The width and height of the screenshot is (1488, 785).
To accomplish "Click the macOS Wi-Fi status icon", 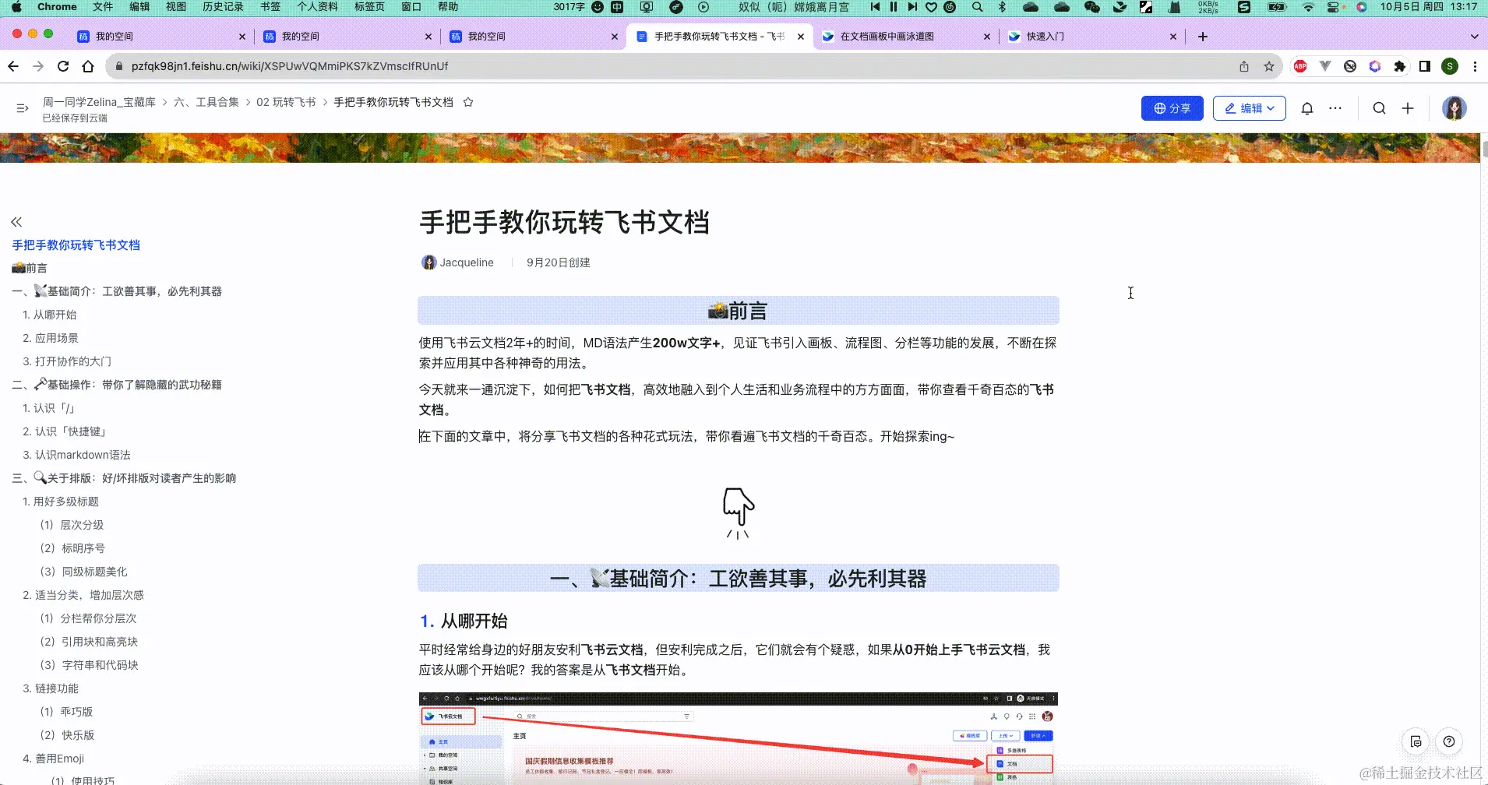I will [x=1309, y=7].
